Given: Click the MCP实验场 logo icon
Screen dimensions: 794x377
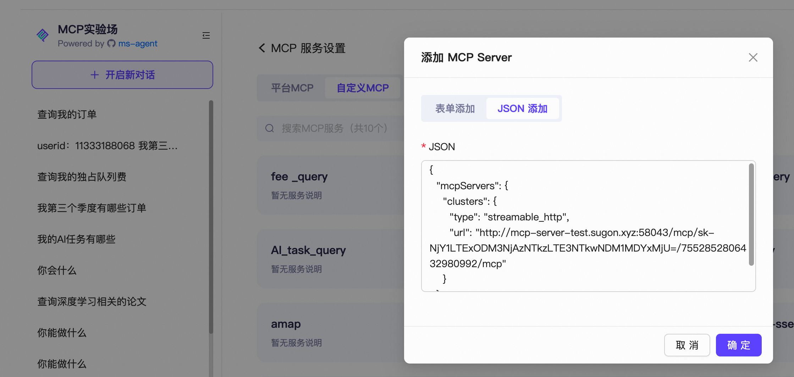Looking at the screenshot, I should [43, 35].
